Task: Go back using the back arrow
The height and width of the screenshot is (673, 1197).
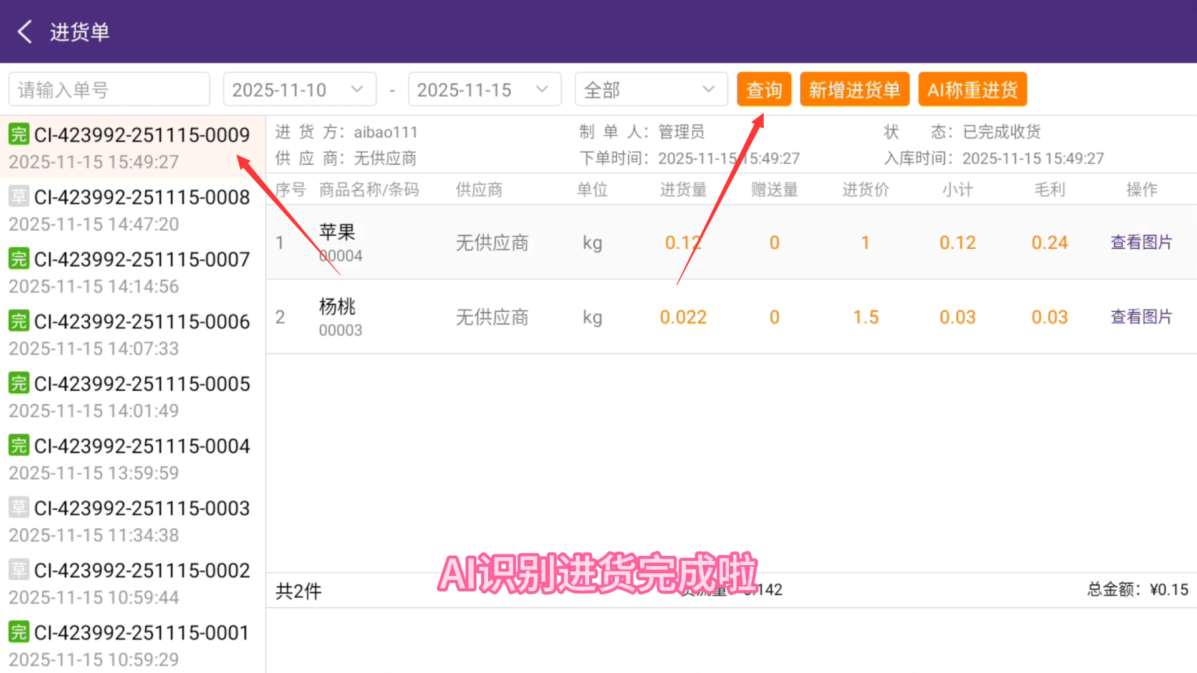Action: 25,32
